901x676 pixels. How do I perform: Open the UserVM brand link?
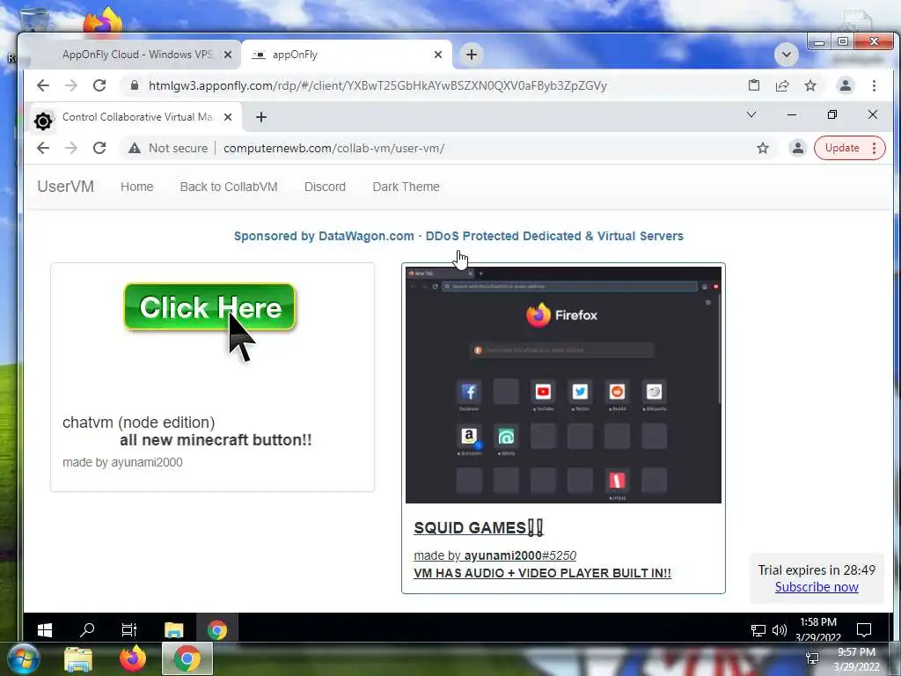coord(65,187)
